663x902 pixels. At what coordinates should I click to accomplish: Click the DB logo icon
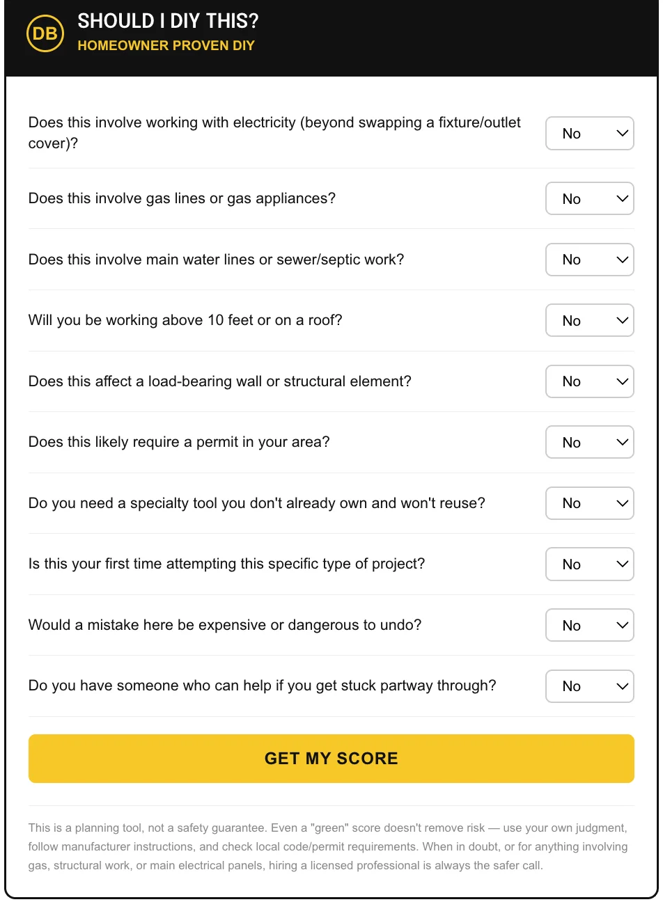click(x=45, y=33)
